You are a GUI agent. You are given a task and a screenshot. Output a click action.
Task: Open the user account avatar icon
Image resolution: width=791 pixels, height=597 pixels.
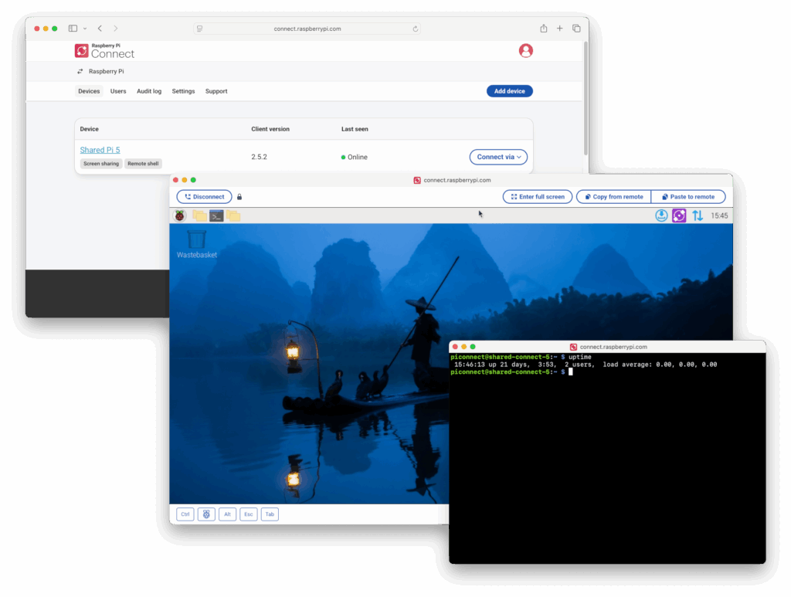click(525, 50)
